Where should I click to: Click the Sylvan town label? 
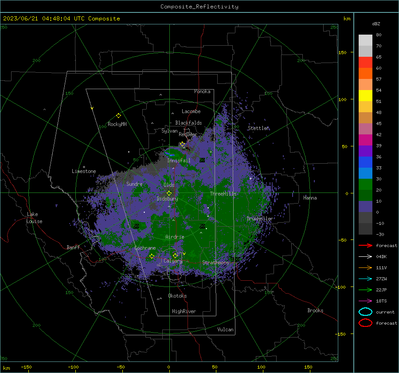[x=169, y=131]
